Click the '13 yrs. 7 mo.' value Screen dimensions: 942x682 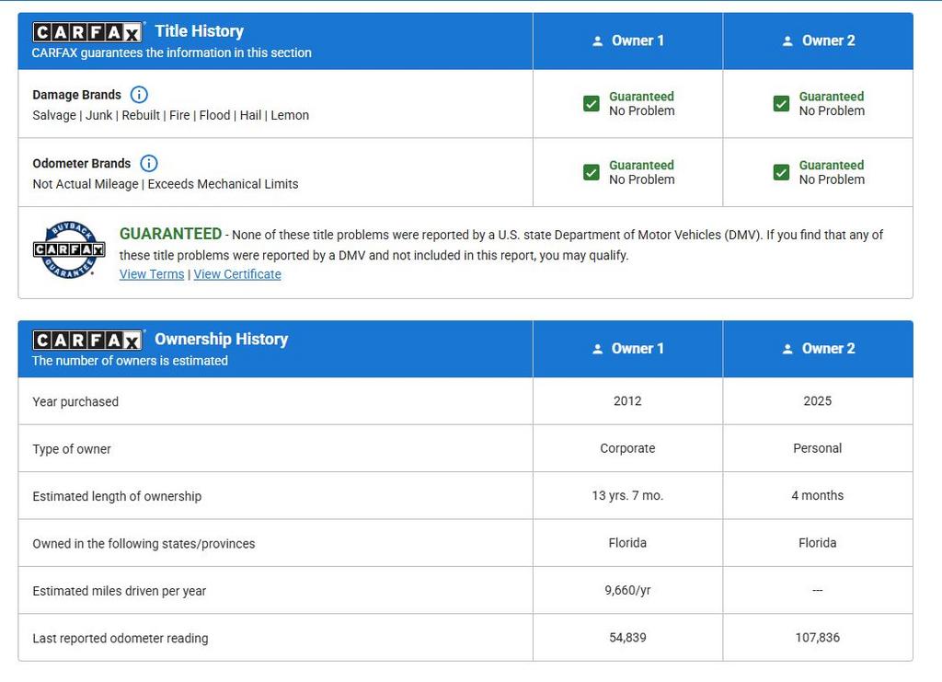(627, 496)
